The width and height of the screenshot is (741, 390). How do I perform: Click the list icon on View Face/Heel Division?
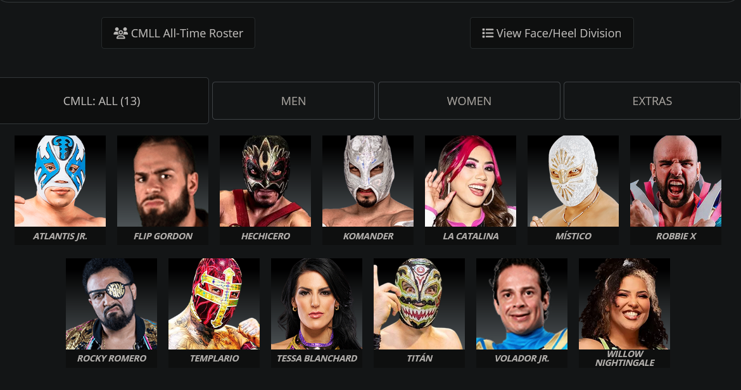[488, 33]
